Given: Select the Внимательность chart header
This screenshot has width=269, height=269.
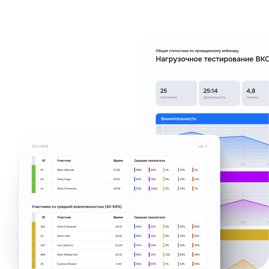Looking at the screenshot, I should click(x=212, y=119).
